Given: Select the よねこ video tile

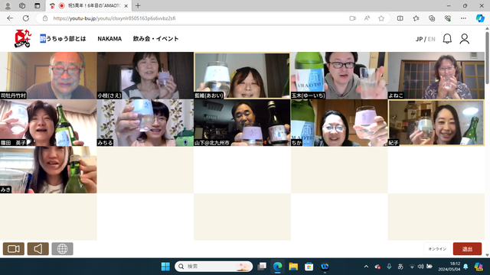Looking at the screenshot, I should (x=436, y=76).
